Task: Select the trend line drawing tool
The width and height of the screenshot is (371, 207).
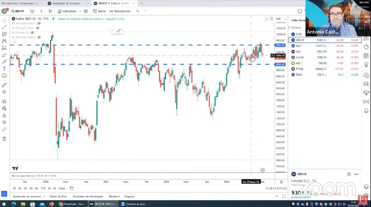Action: coord(4,27)
